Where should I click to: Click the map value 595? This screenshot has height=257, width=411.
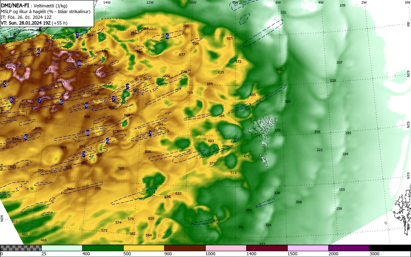pos(252,95)
